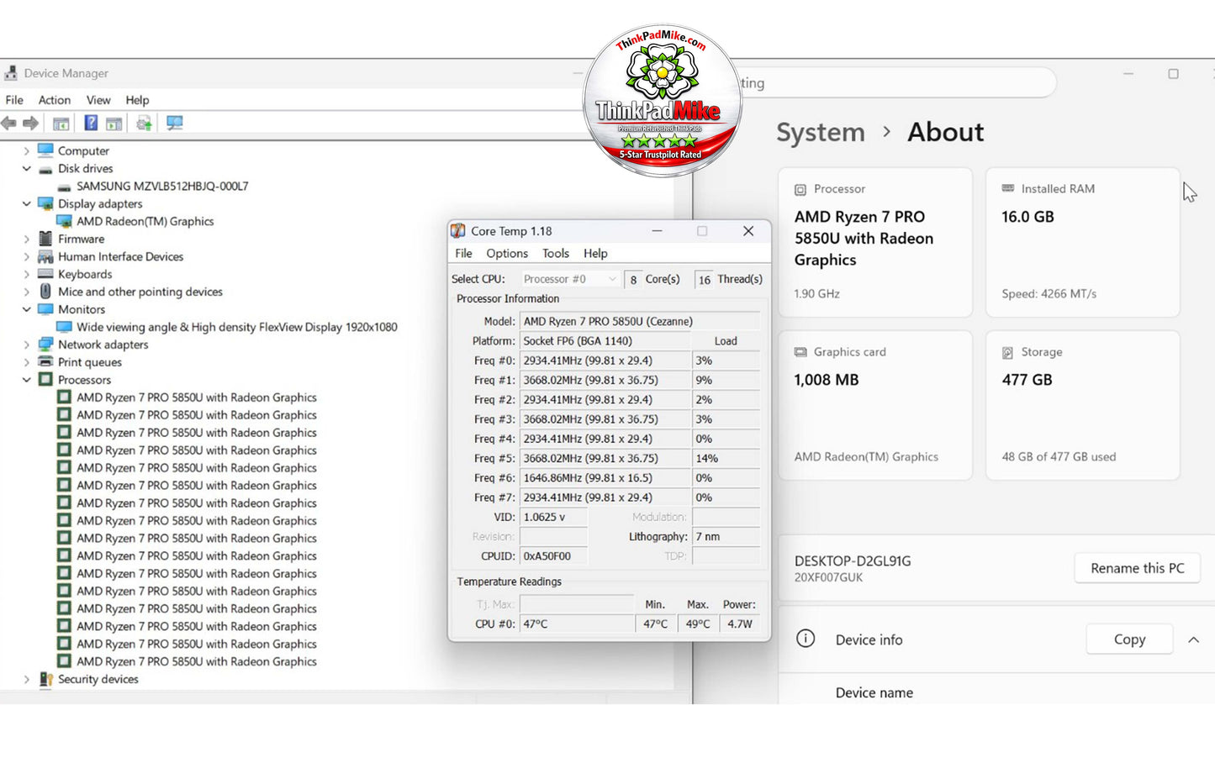Screen dimensions: 1215x763
Task: Click the Max 49°C temperature value
Action: 698,624
